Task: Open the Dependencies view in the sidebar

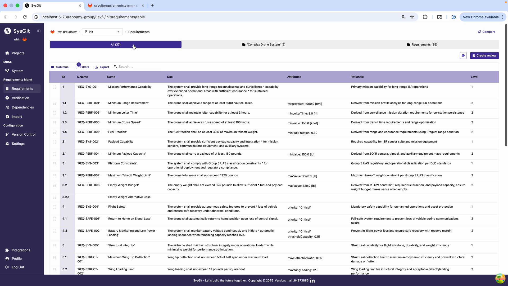Action: (x=22, y=107)
